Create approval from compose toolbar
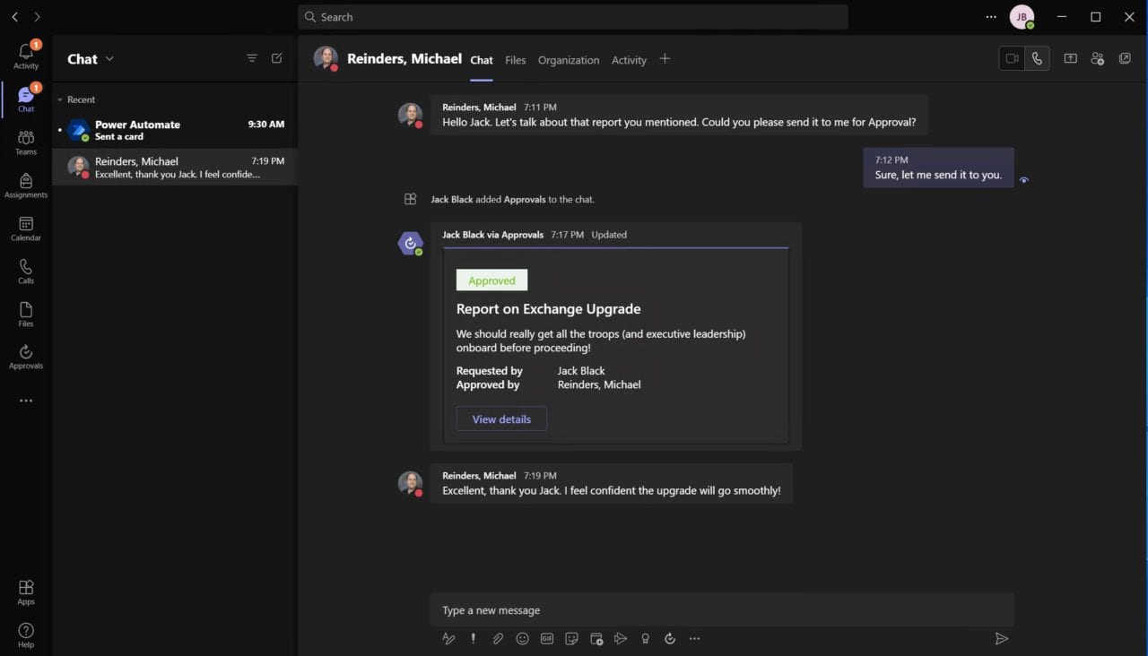The width and height of the screenshot is (1148, 656). [670, 639]
